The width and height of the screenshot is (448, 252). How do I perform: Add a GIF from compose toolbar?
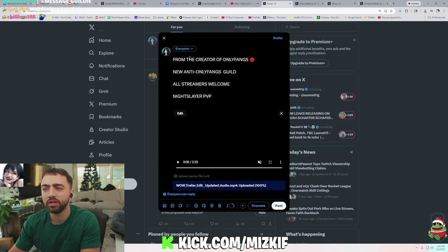(172, 206)
